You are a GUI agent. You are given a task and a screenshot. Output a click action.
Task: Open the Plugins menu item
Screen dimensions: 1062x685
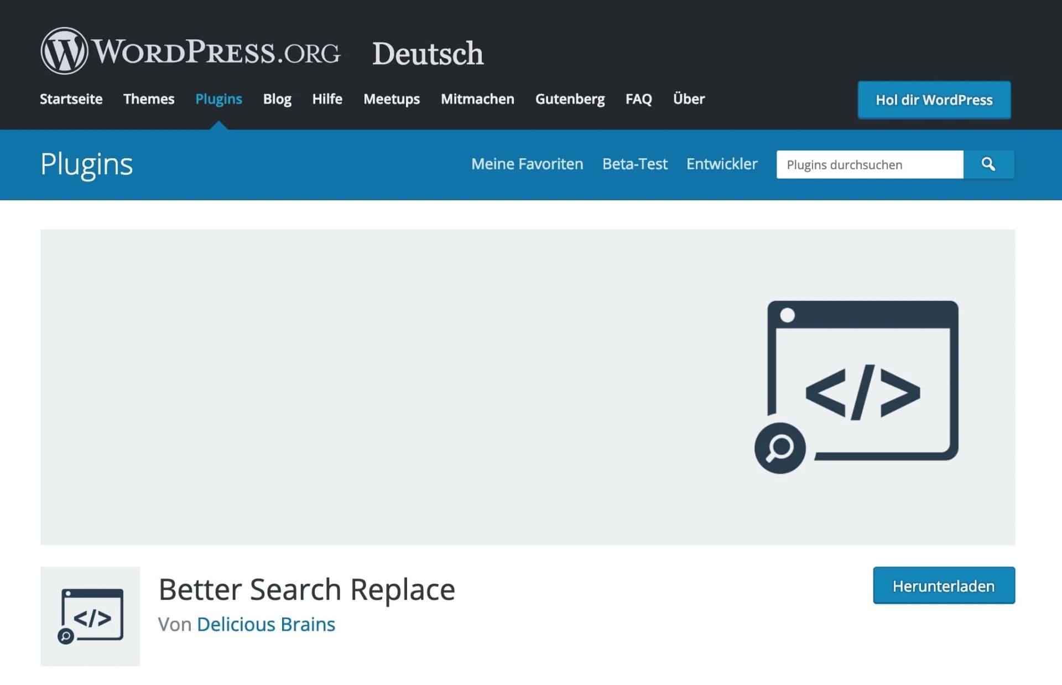(x=218, y=99)
